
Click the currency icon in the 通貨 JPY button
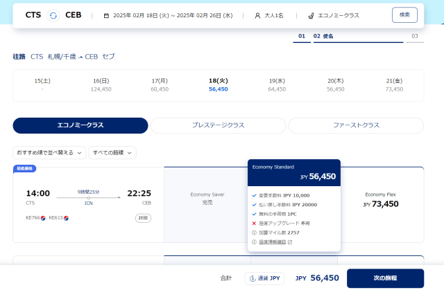pos(253,278)
